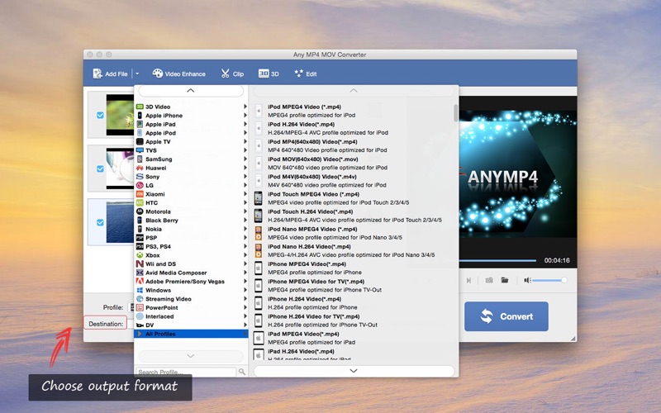Click the search magnifier beside Search Profile
This screenshot has width=661, height=413.
[242, 373]
